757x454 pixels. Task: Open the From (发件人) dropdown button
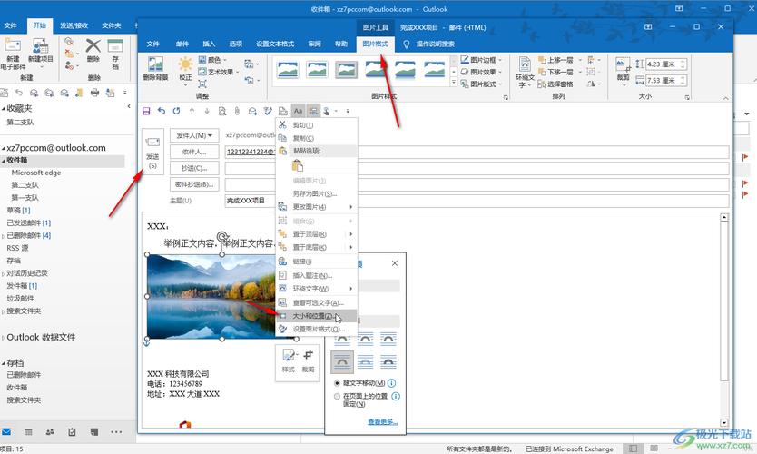point(194,135)
